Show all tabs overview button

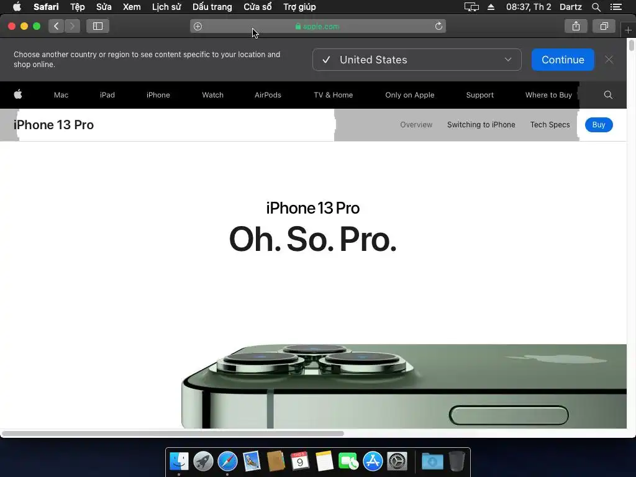click(604, 26)
